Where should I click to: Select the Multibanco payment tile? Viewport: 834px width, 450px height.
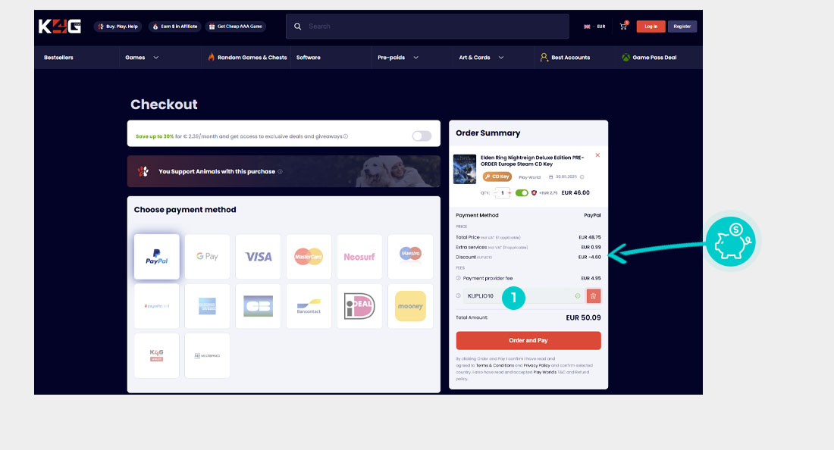coord(208,355)
